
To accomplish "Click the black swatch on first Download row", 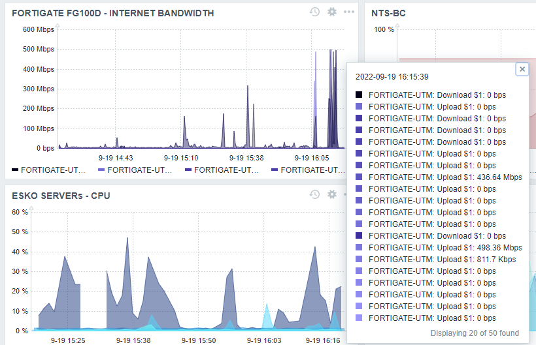I will (x=360, y=95).
